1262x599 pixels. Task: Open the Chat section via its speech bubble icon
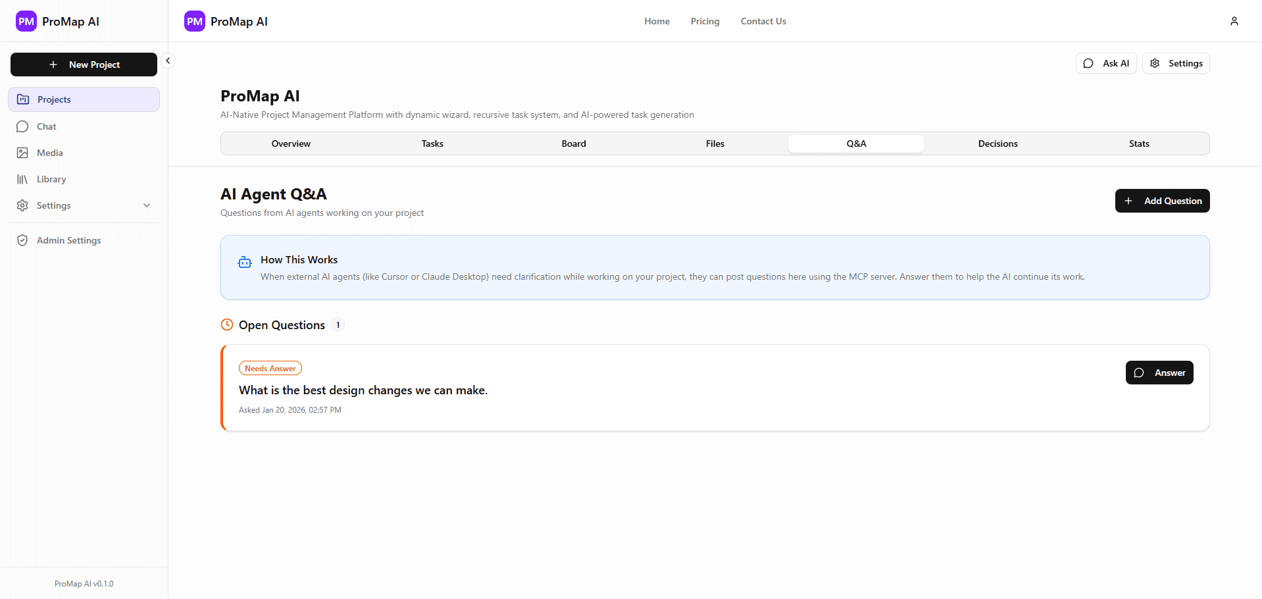(23, 126)
